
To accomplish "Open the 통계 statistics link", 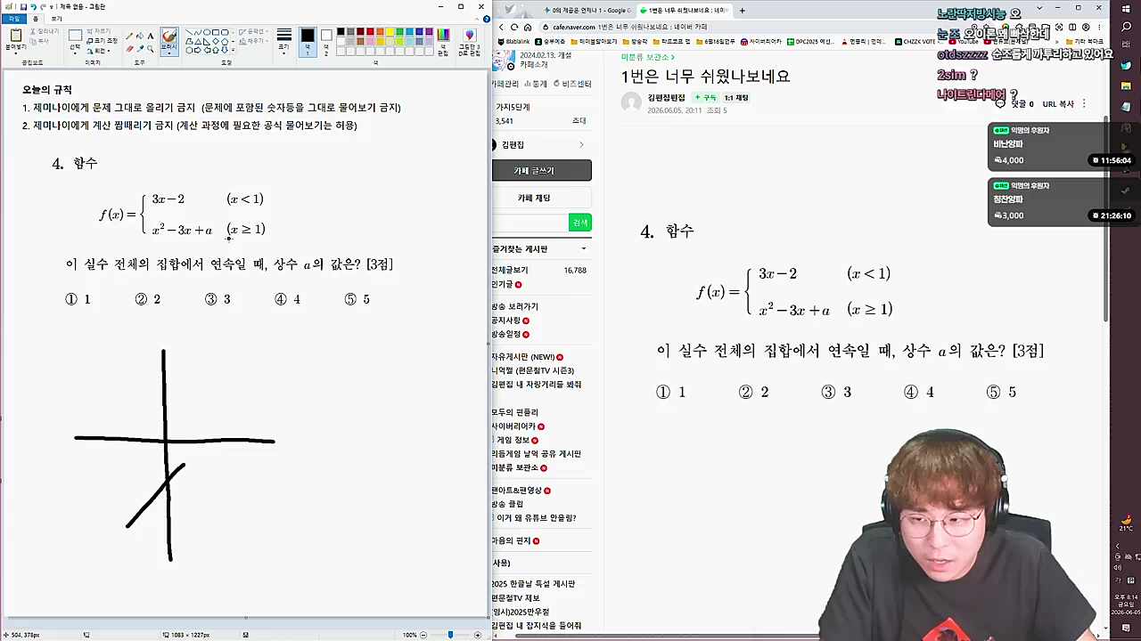I will pos(536,84).
